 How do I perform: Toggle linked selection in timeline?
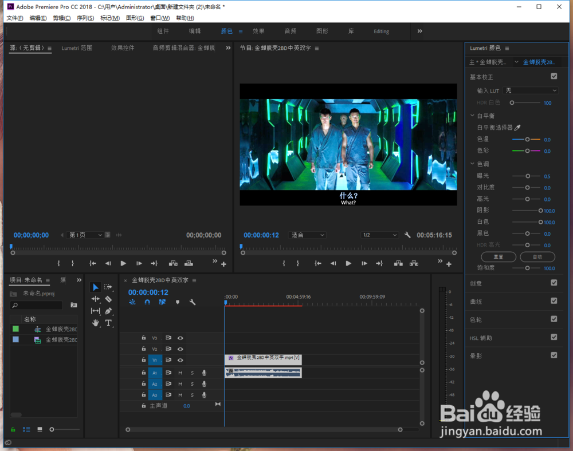click(162, 302)
